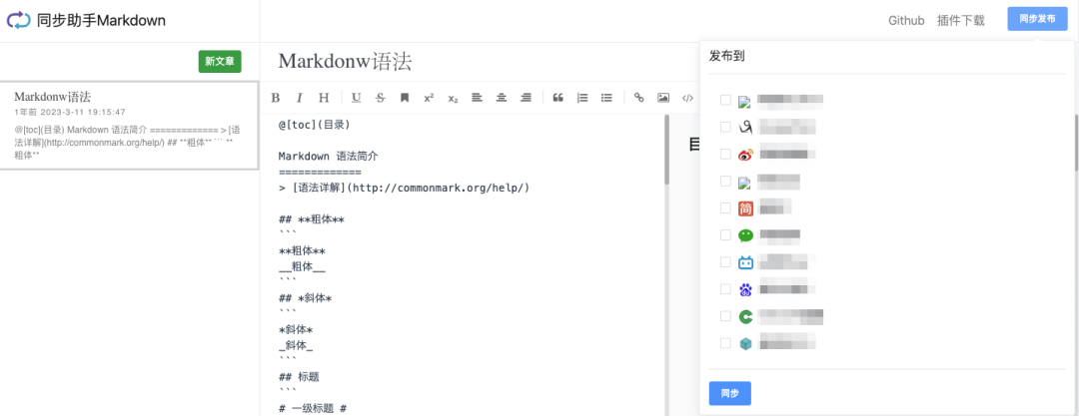This screenshot has height=416, width=1079.
Task: Insert a block quote
Action: coord(558,98)
